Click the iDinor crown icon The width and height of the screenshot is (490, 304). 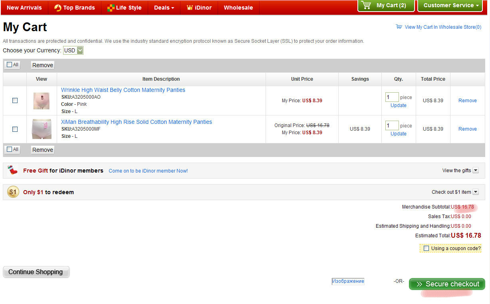tap(190, 8)
